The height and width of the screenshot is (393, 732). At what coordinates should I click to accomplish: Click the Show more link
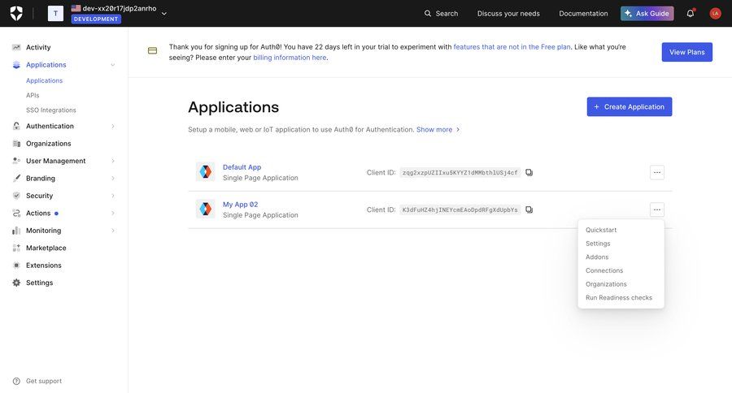tap(438, 130)
